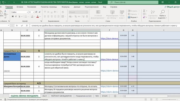The width and height of the screenshot is (180, 101).
Task: Toggle Align Left
Action: (x=45, y=17)
